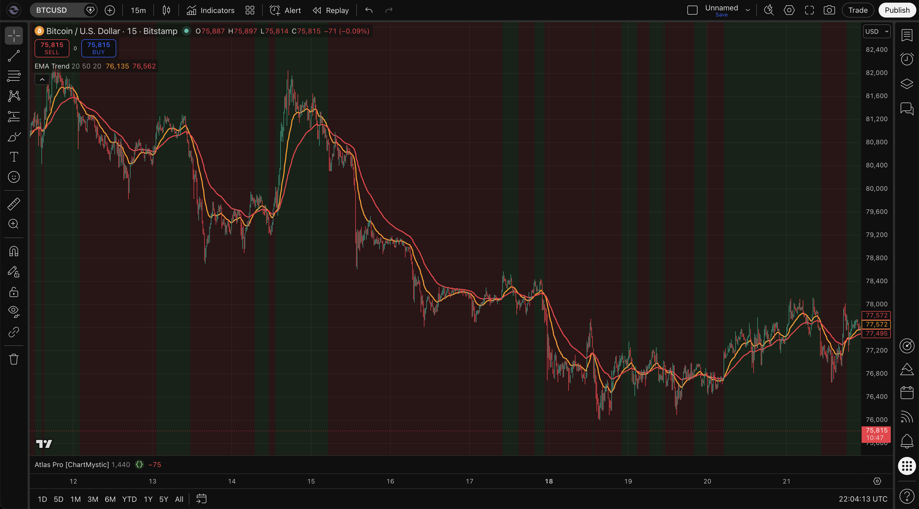
Task: Open the Indicators dialog
Action: (x=211, y=10)
